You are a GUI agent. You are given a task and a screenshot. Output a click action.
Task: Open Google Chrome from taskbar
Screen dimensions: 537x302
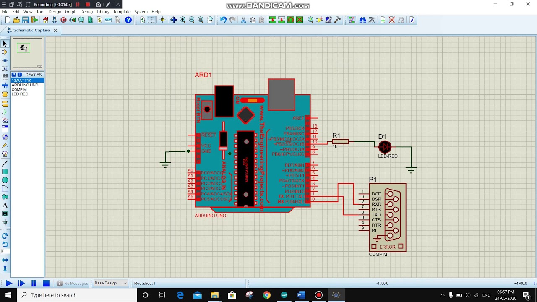tap(266, 295)
